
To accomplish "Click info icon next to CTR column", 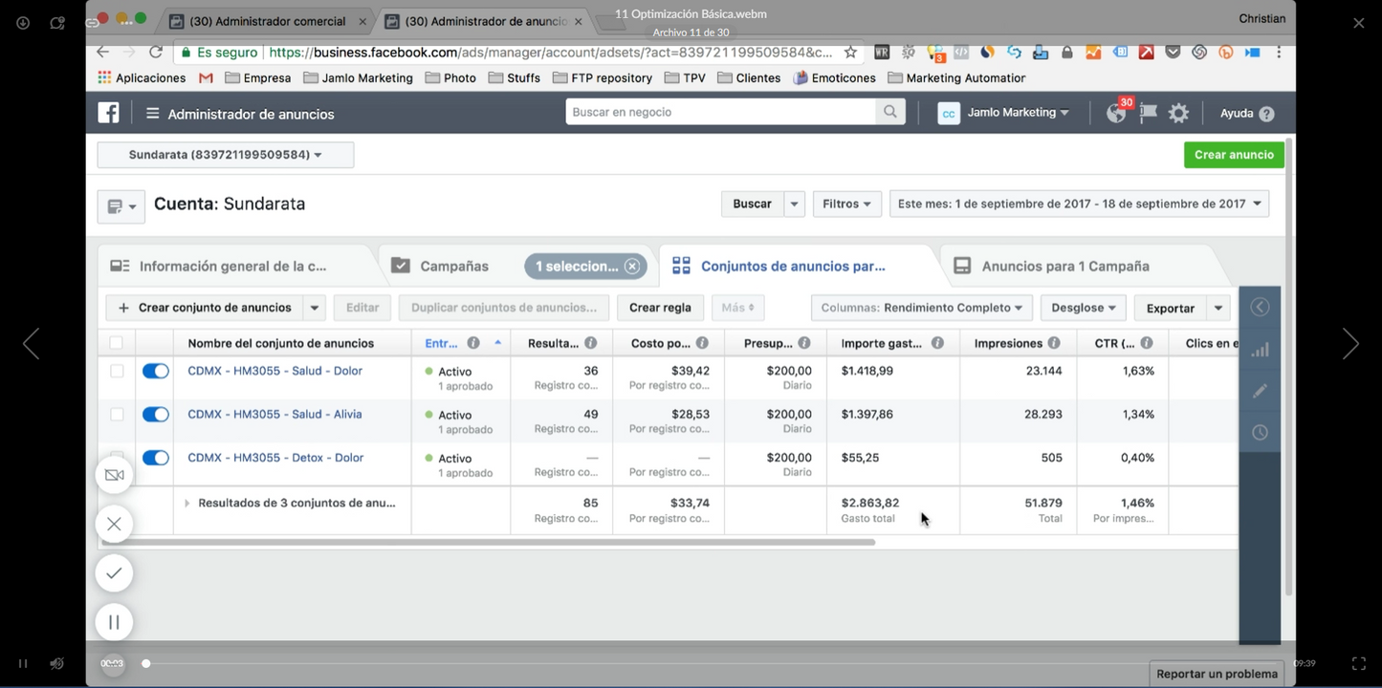I will (1147, 343).
